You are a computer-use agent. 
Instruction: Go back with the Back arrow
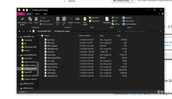point(19,31)
